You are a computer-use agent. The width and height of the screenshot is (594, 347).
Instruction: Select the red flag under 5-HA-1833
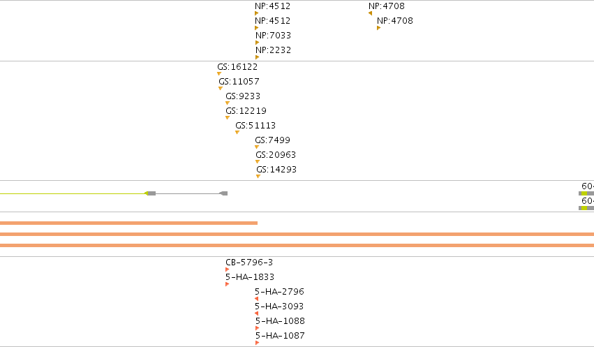click(x=228, y=284)
